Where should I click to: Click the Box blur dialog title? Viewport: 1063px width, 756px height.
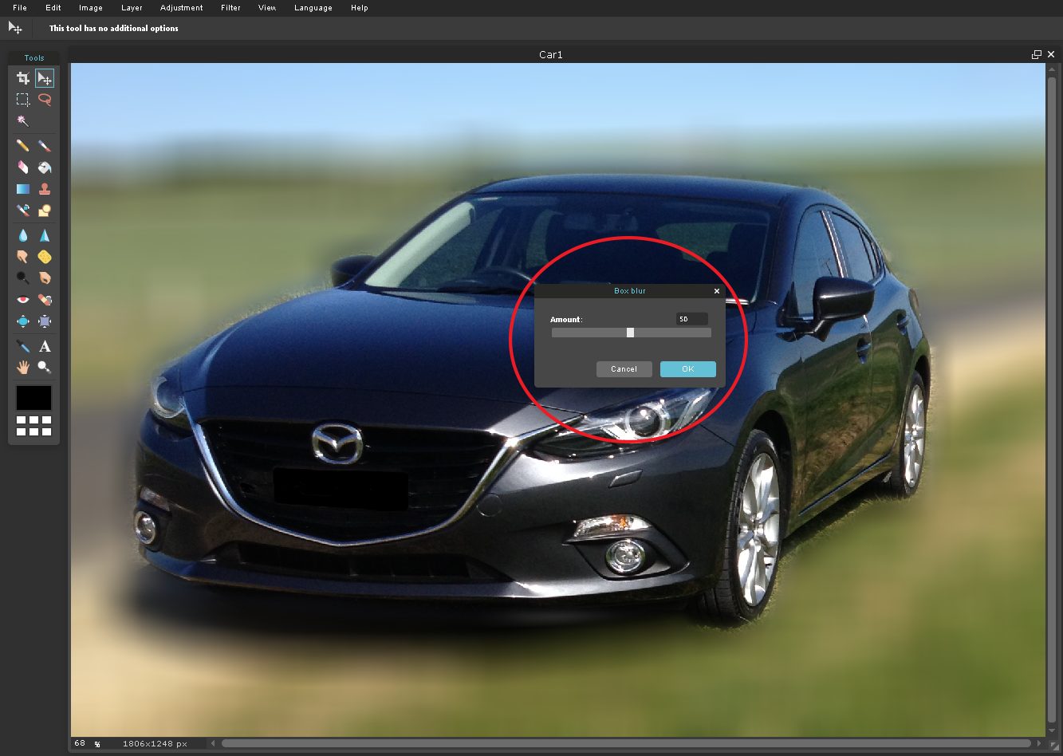tap(630, 291)
